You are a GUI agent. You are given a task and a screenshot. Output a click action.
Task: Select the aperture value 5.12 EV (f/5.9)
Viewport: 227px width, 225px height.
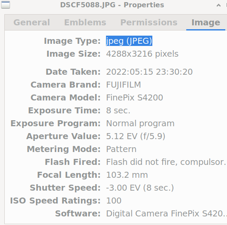136,137
